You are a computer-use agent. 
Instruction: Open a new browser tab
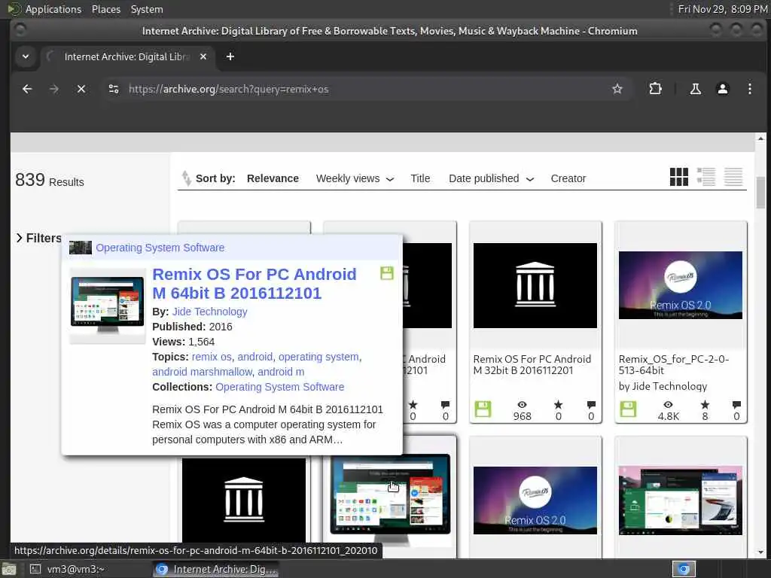[x=230, y=57]
